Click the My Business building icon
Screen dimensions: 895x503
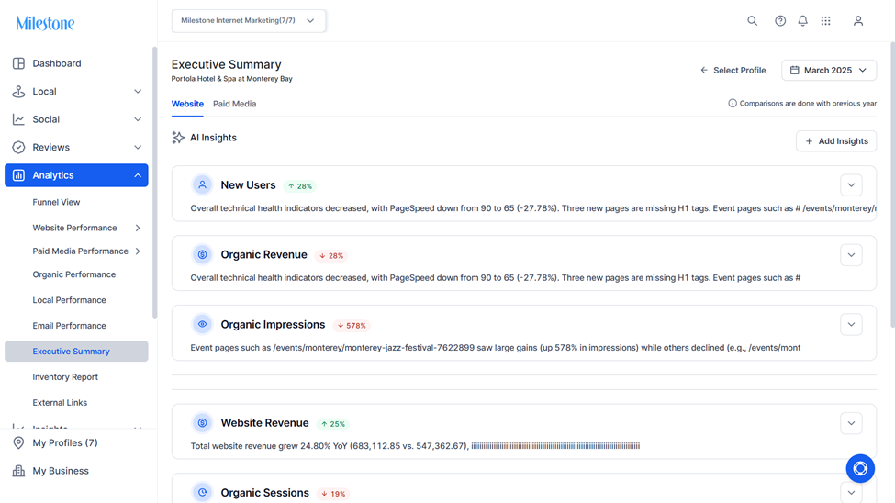19,471
